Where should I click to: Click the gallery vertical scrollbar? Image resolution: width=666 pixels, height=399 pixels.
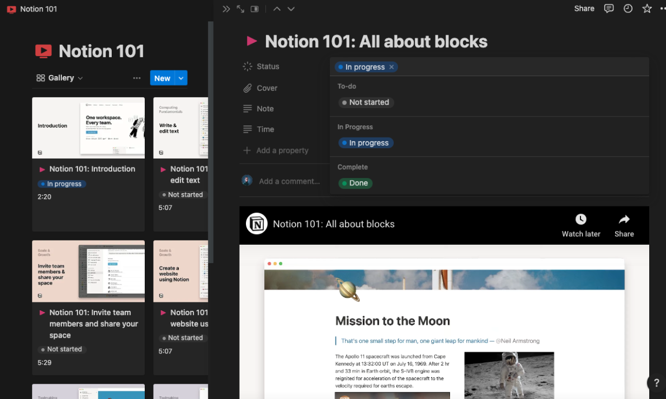(211, 142)
